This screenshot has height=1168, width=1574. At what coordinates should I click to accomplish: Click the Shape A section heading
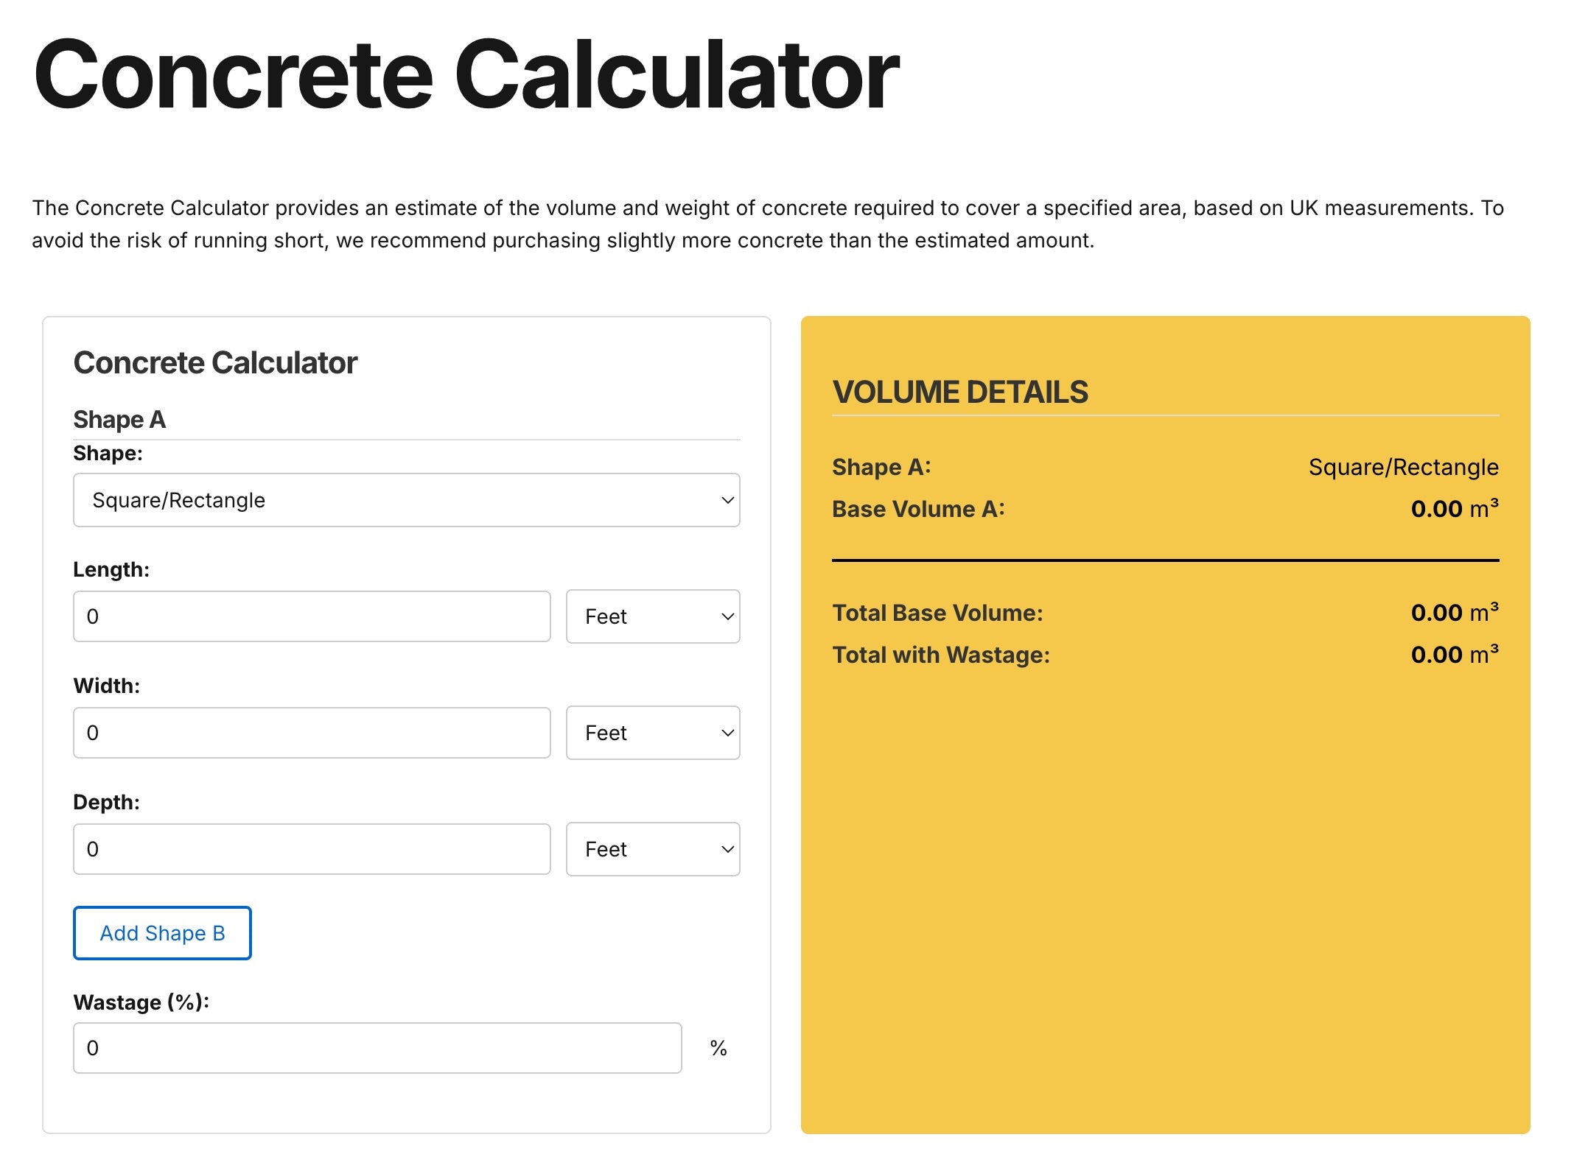tap(119, 420)
